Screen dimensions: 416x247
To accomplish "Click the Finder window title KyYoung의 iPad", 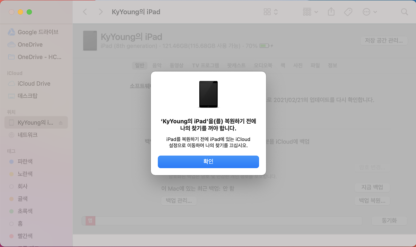I will (136, 12).
